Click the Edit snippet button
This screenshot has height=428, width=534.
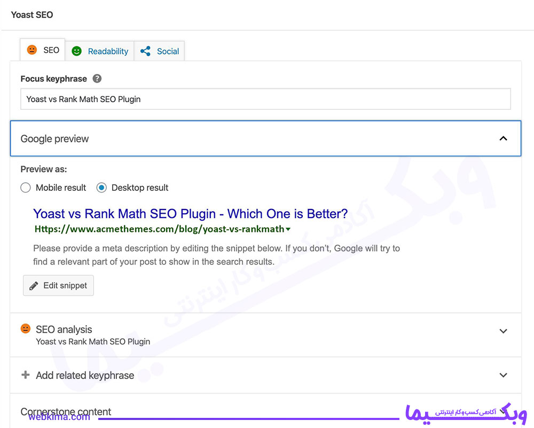(x=58, y=286)
